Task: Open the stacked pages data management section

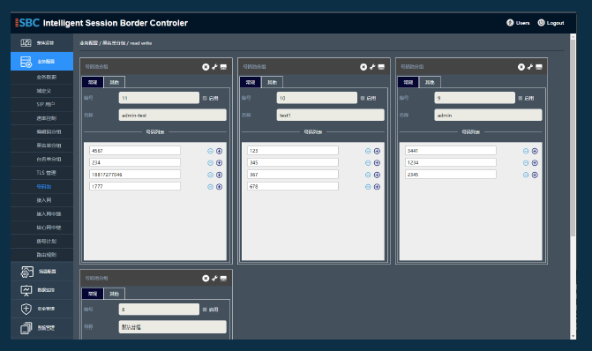Action: [42, 327]
